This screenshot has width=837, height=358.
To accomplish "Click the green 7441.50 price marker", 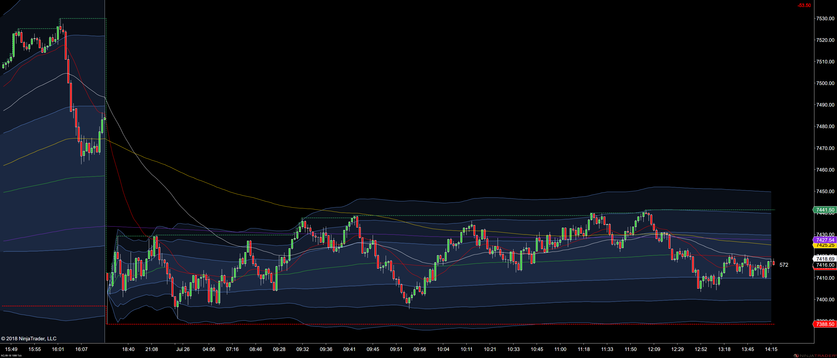I will tap(825, 210).
